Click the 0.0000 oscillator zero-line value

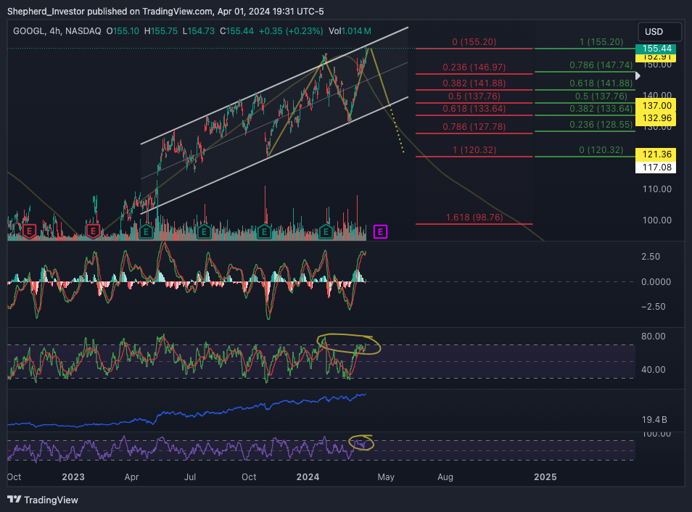[656, 281]
